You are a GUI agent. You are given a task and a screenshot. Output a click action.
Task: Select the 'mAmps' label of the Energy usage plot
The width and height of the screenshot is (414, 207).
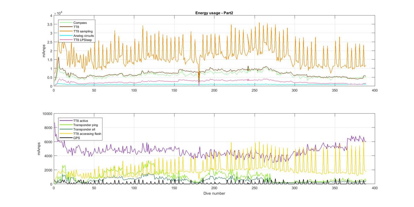point(44,51)
